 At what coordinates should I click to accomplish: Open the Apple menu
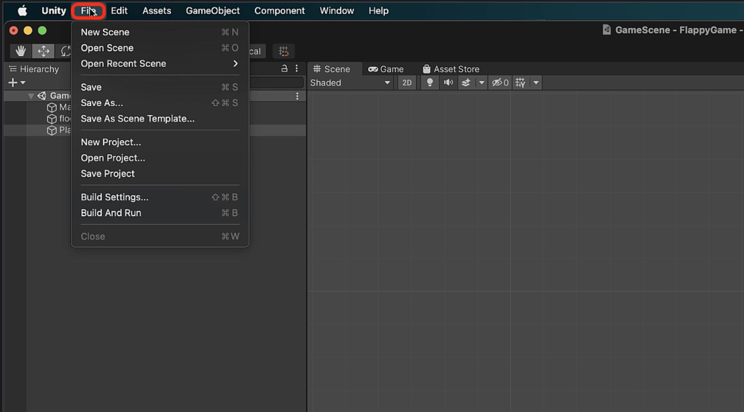(x=22, y=11)
